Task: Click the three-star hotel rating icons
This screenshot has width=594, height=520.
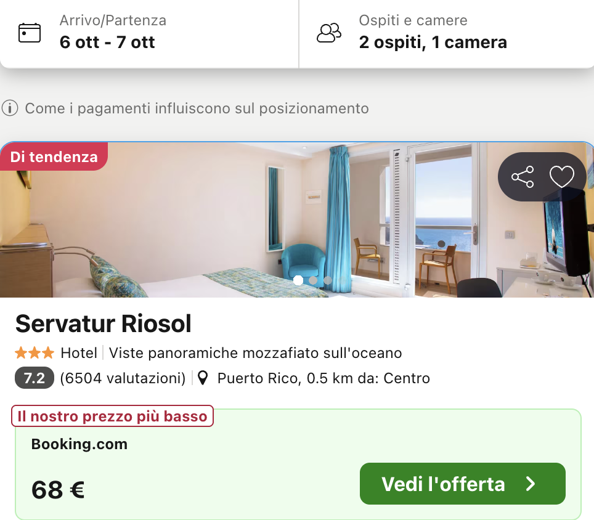Action: click(x=35, y=353)
